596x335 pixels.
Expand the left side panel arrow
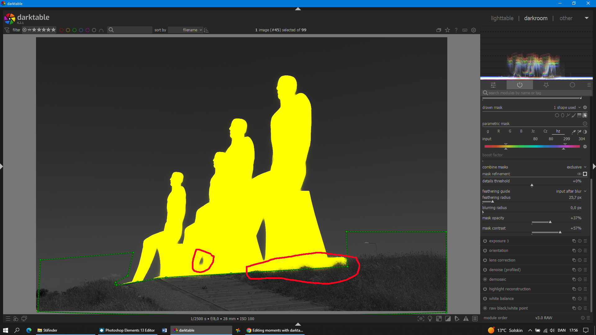1,167
